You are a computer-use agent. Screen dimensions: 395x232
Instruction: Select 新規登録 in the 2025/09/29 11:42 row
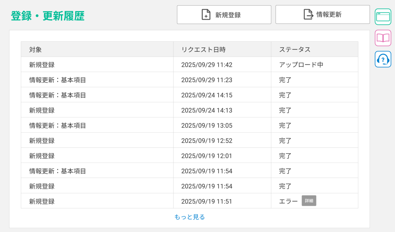[42, 65]
